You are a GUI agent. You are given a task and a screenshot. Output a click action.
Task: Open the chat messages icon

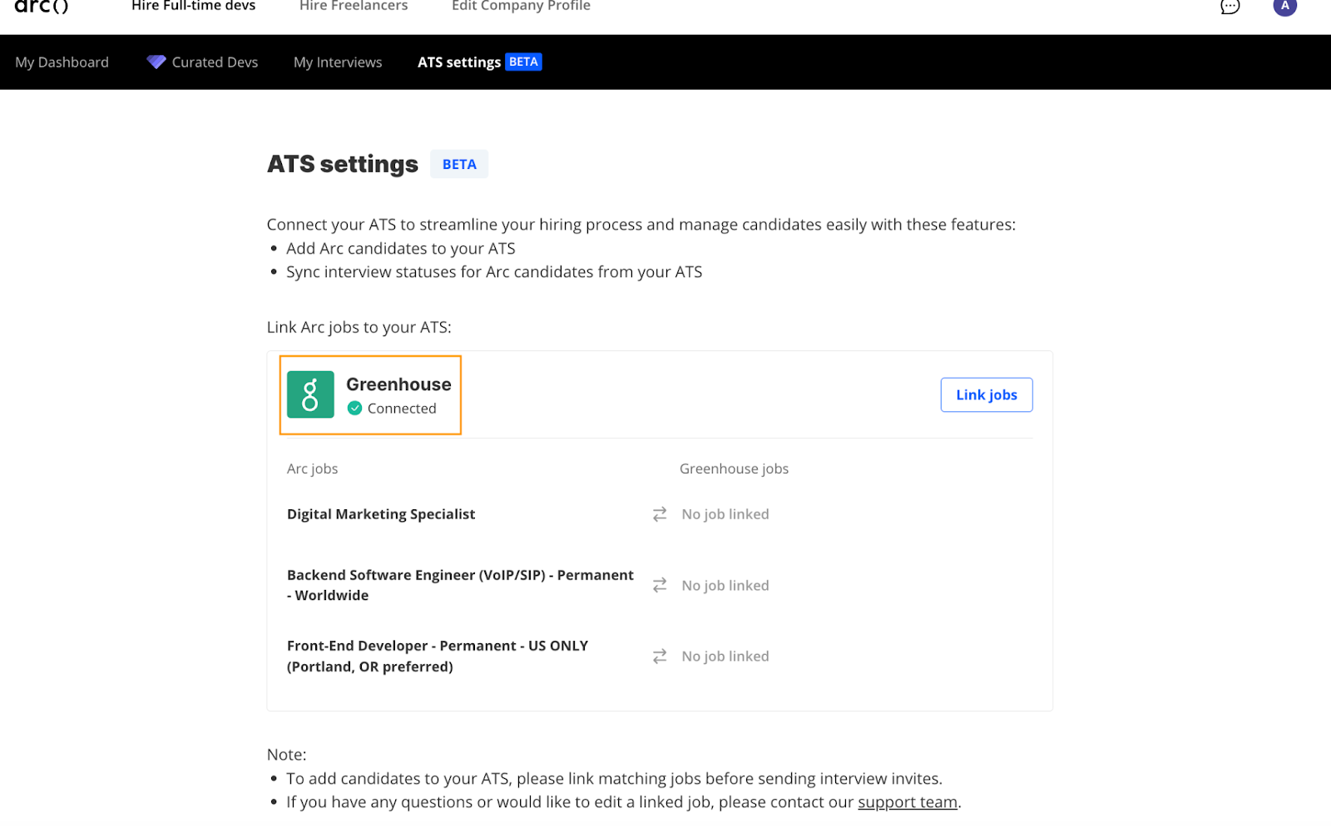click(1230, 7)
